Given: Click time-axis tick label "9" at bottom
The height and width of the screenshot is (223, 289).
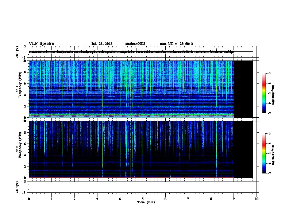Looking at the screenshot, I should [x=234, y=199].
